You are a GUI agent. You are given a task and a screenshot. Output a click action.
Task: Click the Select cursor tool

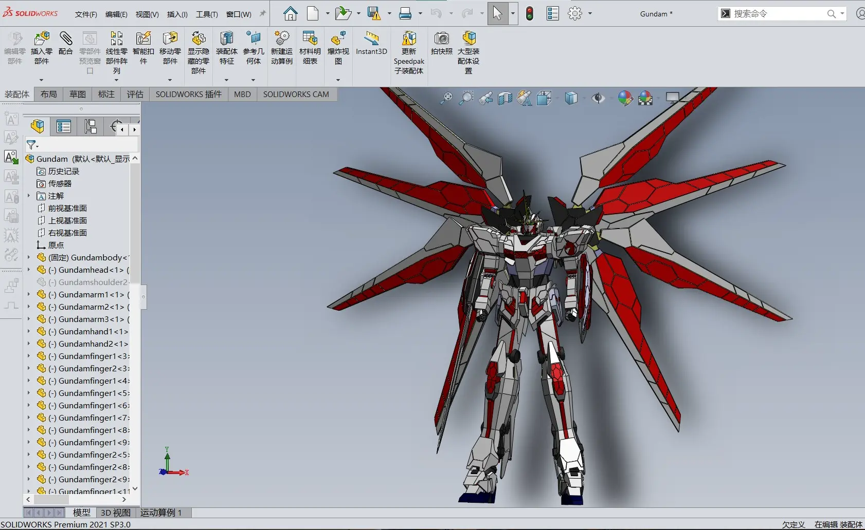pos(497,13)
